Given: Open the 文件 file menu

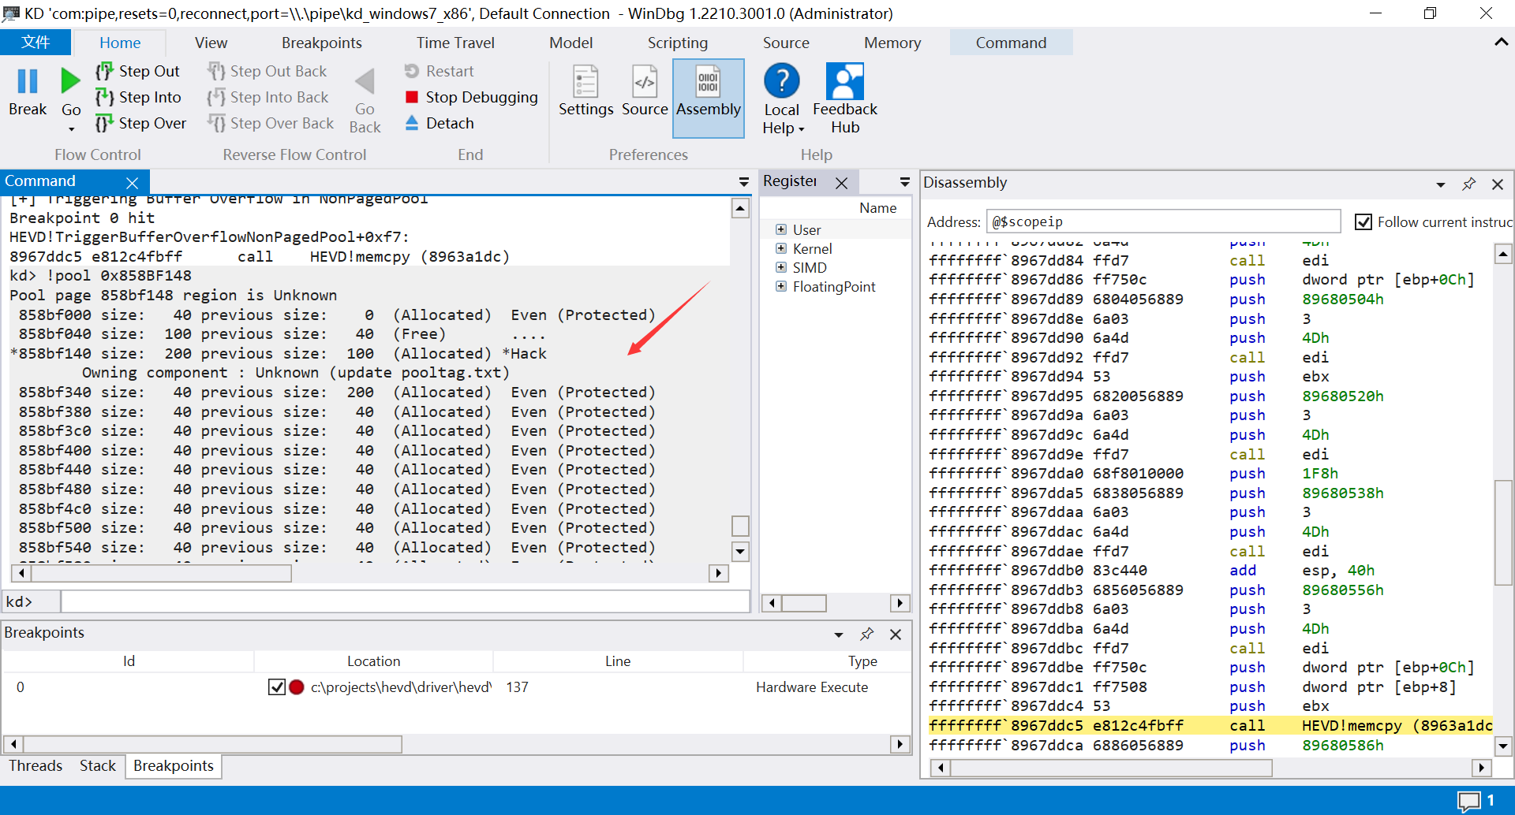Looking at the screenshot, I should [x=36, y=43].
